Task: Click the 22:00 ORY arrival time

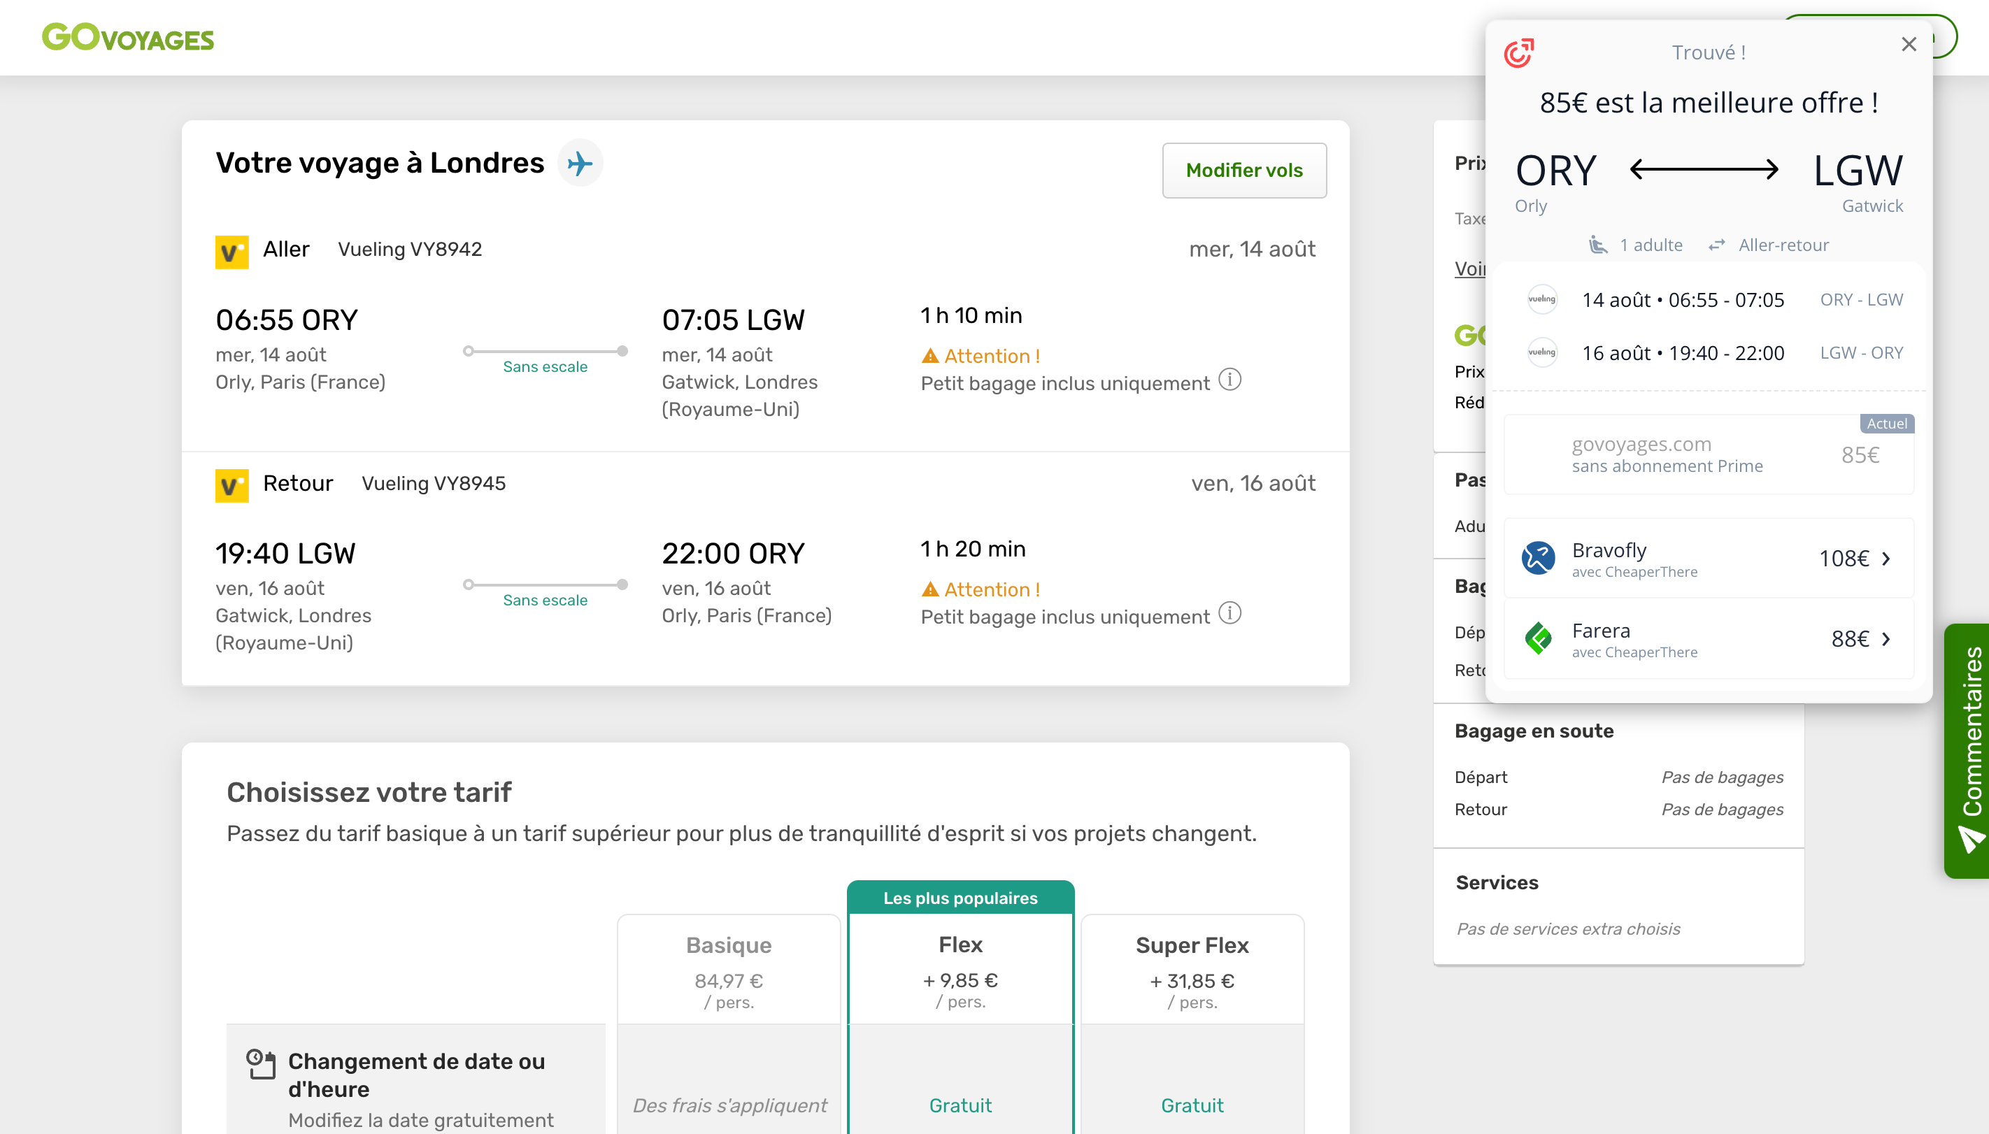Action: pyautogui.click(x=733, y=554)
